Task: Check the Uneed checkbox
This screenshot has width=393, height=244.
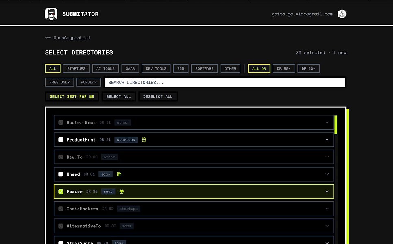Action: point(61,174)
